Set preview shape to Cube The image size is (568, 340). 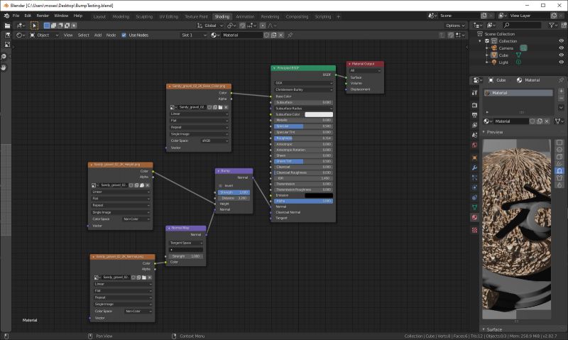pyautogui.click(x=559, y=157)
